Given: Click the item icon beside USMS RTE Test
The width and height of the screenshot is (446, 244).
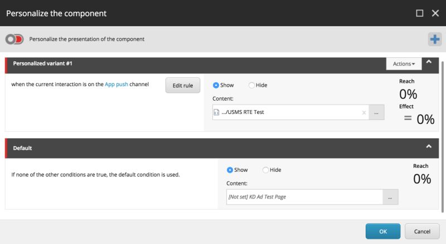Looking at the screenshot, I should pos(216,112).
